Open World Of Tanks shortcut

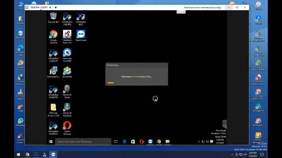[67, 92]
